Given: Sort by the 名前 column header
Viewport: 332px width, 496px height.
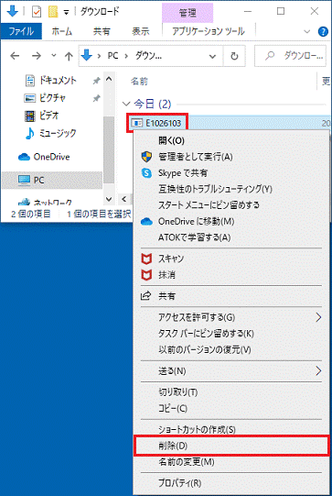Looking at the screenshot, I should click(139, 82).
